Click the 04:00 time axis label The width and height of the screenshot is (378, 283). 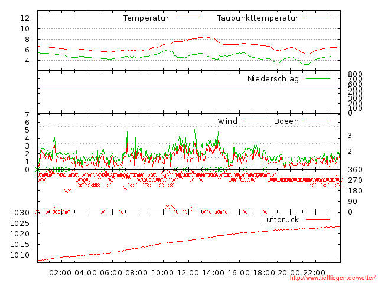[x=86, y=273]
